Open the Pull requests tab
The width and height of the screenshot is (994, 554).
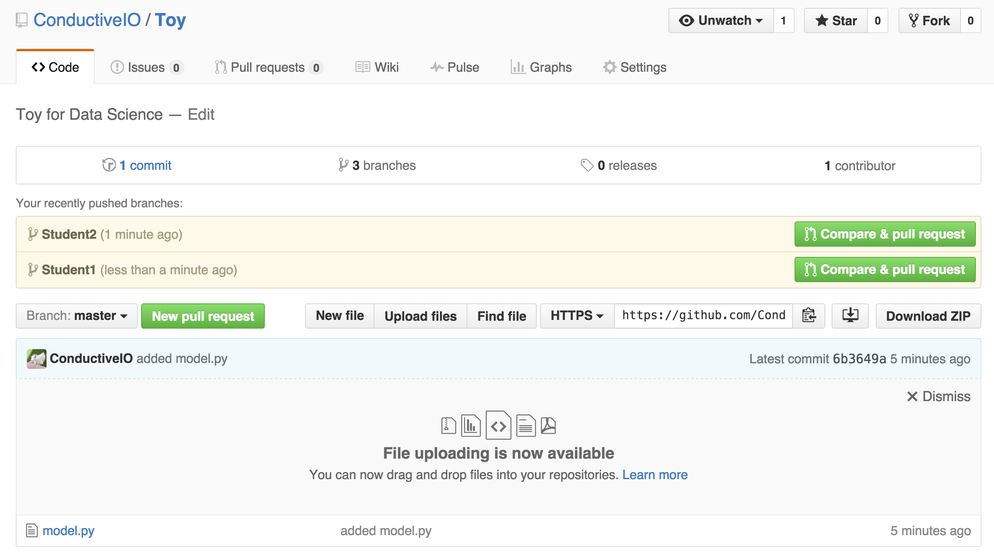269,67
